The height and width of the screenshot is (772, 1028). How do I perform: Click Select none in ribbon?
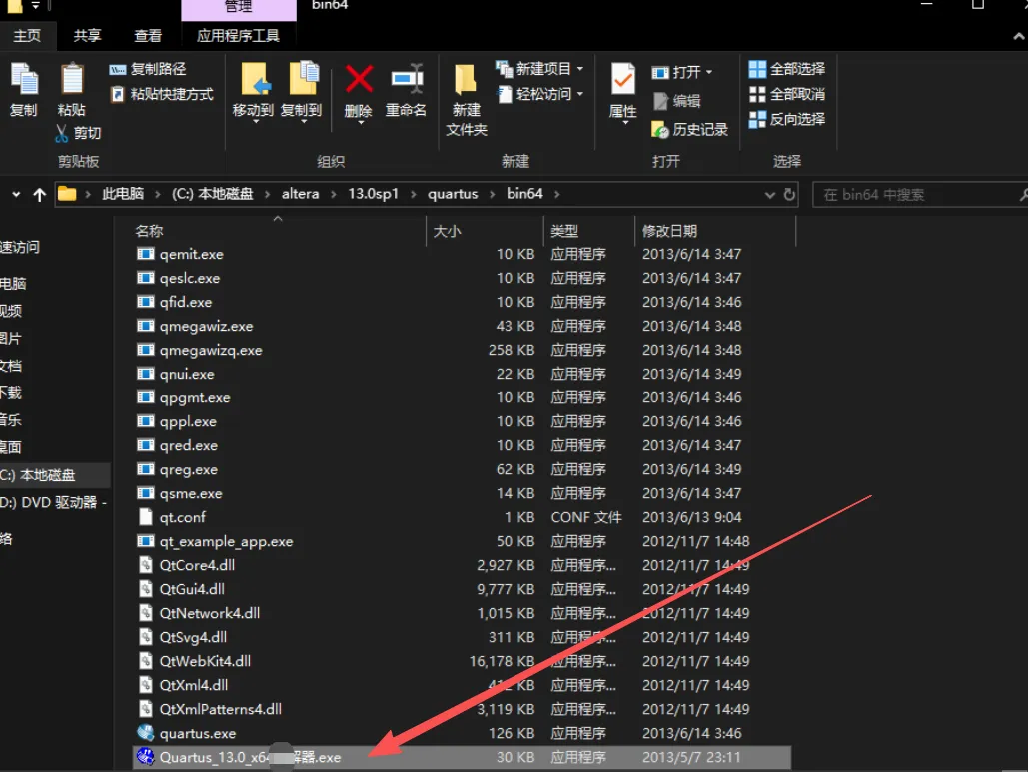(787, 94)
